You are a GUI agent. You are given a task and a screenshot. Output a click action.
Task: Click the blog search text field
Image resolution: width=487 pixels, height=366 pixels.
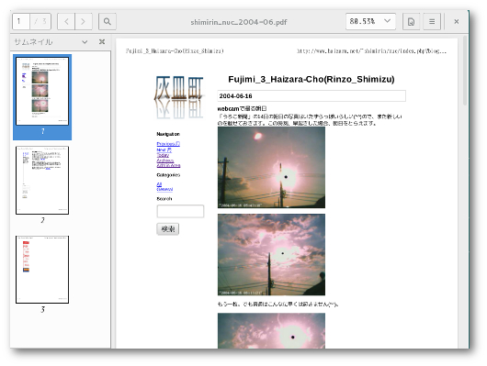(x=180, y=211)
